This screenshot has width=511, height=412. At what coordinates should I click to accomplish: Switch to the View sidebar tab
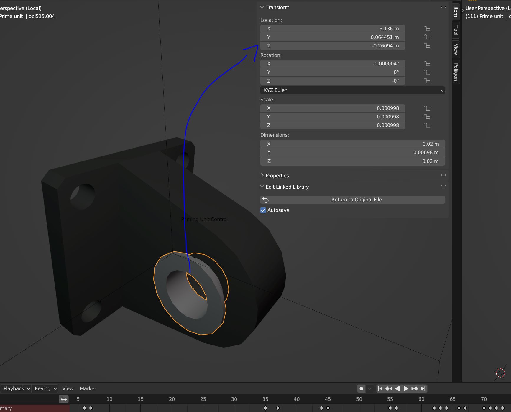[456, 49]
